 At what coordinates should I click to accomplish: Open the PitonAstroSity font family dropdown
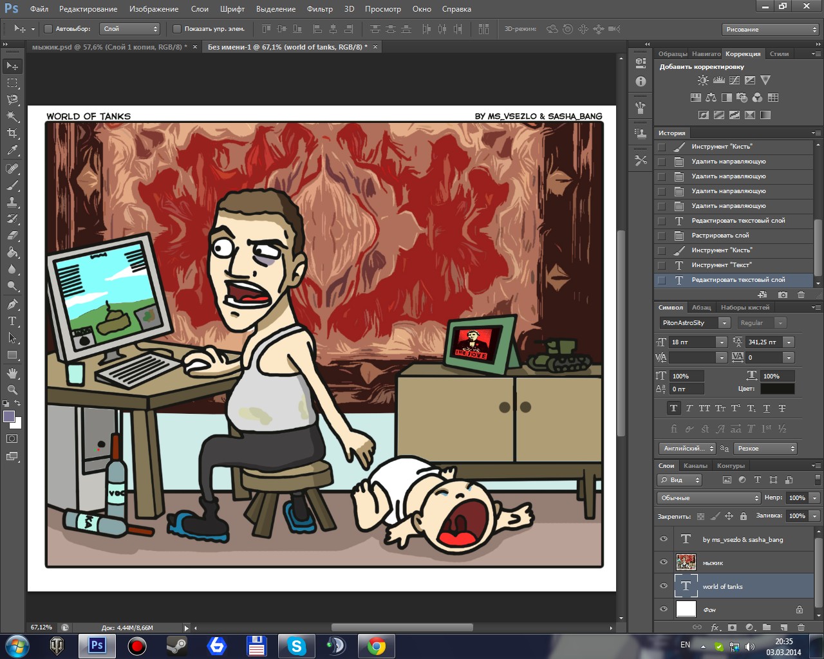click(x=724, y=323)
